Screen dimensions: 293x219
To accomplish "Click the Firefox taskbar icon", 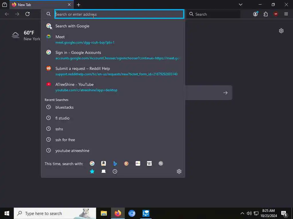I will point(118,213).
